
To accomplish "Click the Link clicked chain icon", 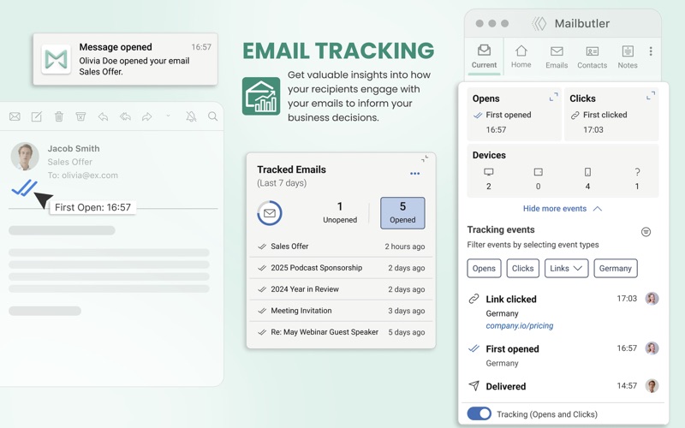I will click(x=474, y=299).
